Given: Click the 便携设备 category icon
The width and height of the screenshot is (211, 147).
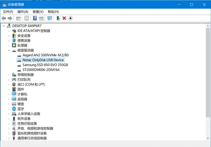Looking at the screenshot, I should click(14, 40).
